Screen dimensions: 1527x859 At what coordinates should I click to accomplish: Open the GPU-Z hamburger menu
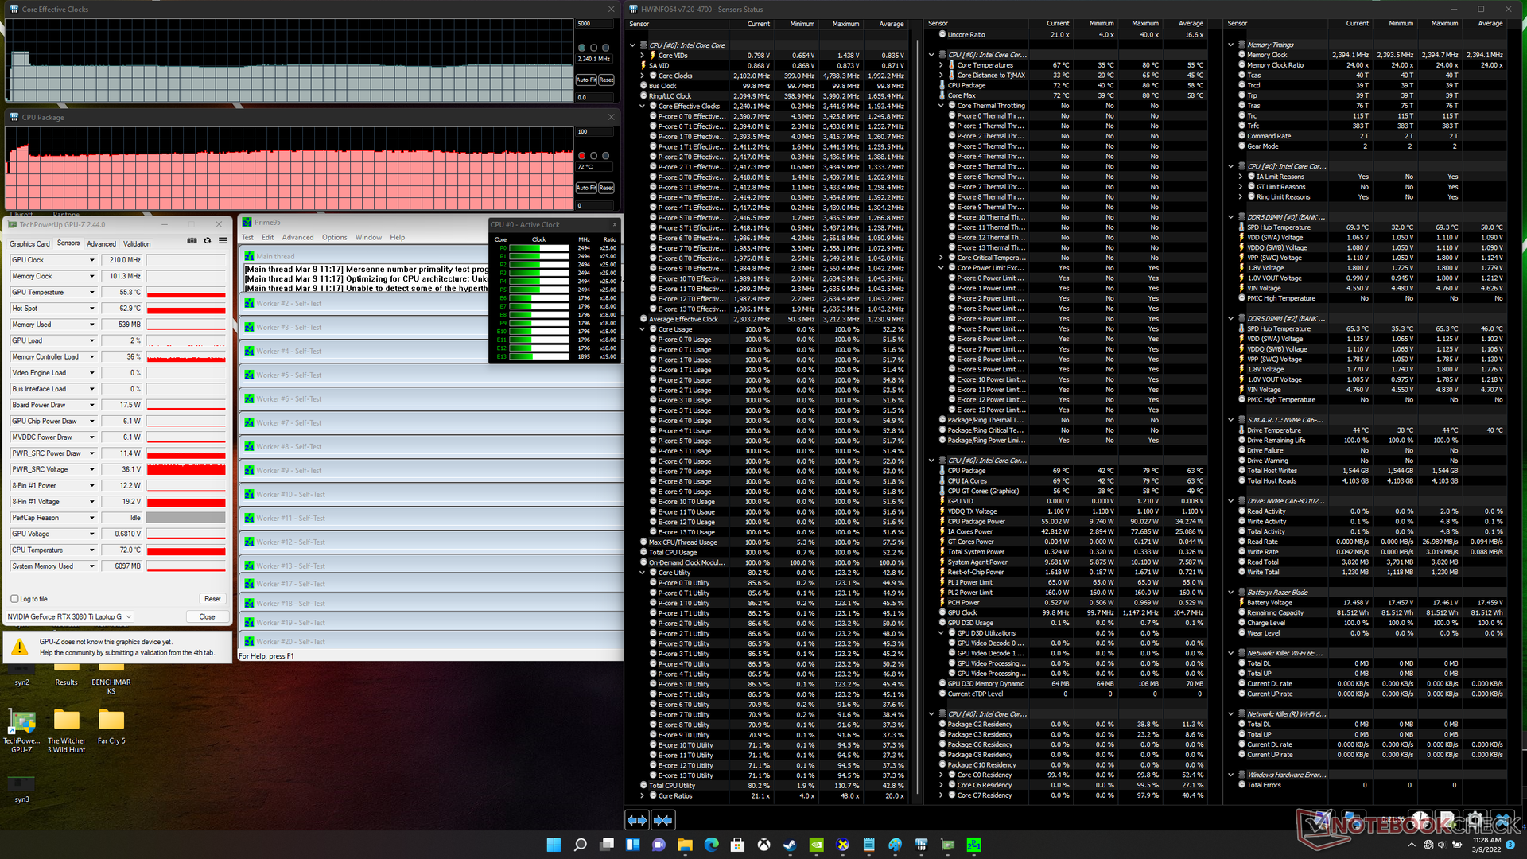[223, 240]
